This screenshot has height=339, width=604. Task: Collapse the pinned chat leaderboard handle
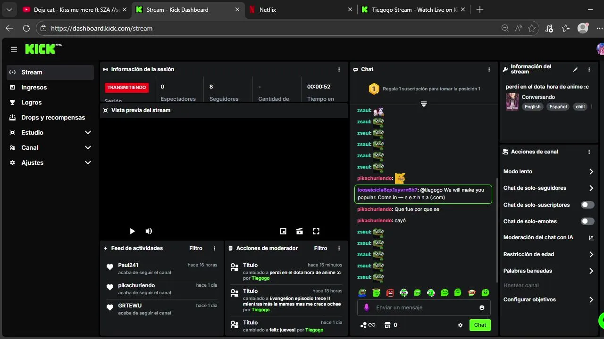pos(424,104)
